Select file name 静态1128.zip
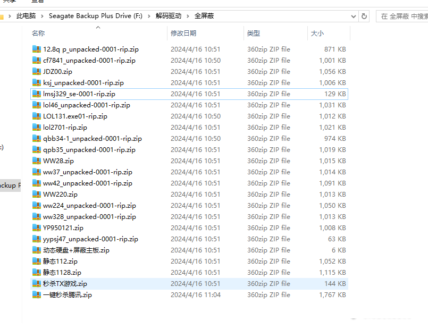 pos(62,273)
